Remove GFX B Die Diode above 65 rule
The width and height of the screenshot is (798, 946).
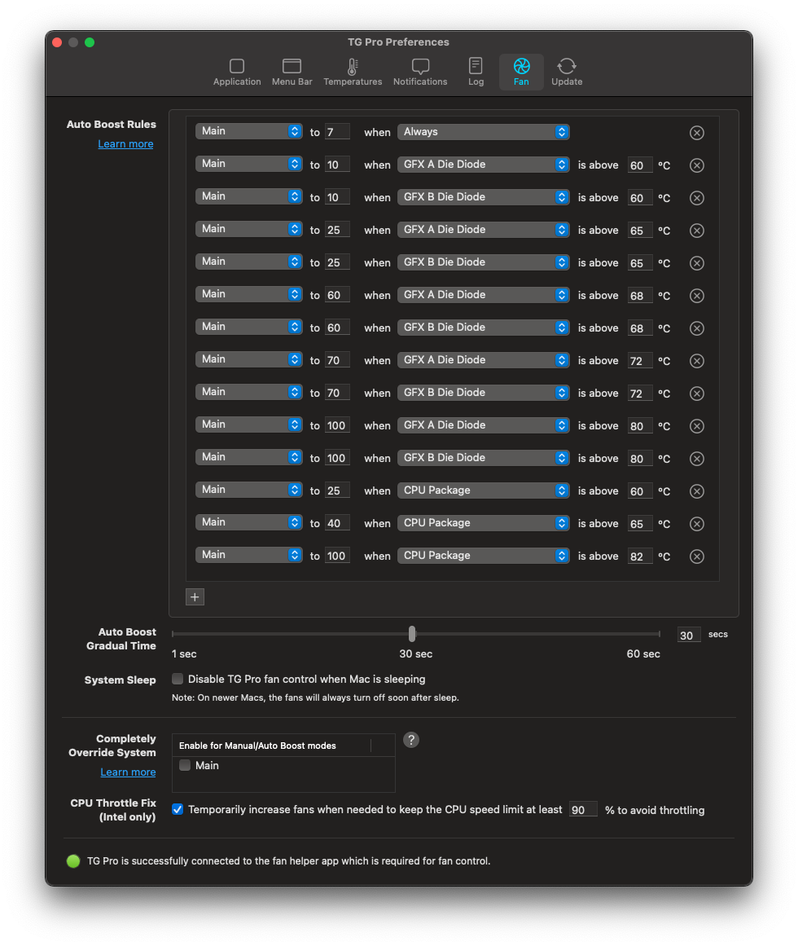697,263
